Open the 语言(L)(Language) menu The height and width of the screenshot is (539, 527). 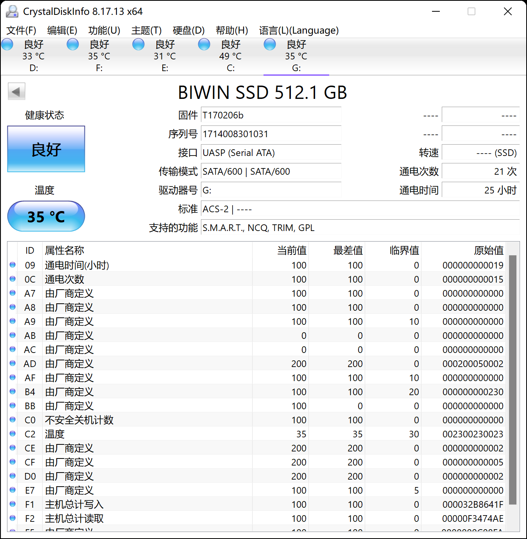coord(299,30)
